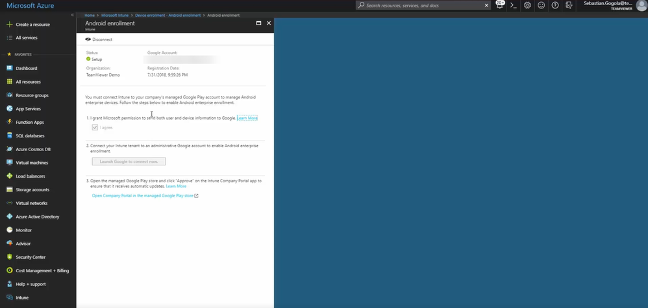Viewport: 648px width, 308px height.
Task: Close the Android enrollment blade
Action: [269, 23]
